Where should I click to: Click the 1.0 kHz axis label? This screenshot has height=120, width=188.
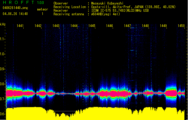(x=2, y=54)
